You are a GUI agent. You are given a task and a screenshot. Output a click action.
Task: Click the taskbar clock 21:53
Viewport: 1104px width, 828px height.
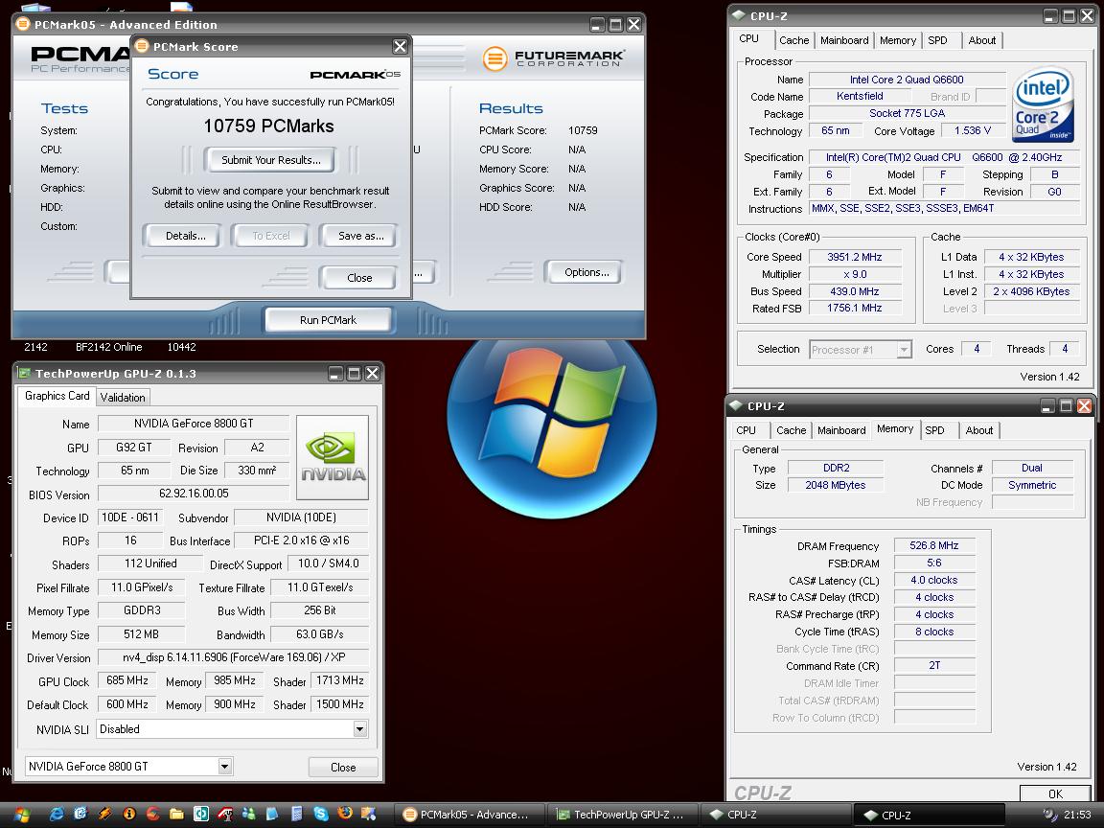pyautogui.click(x=1077, y=815)
